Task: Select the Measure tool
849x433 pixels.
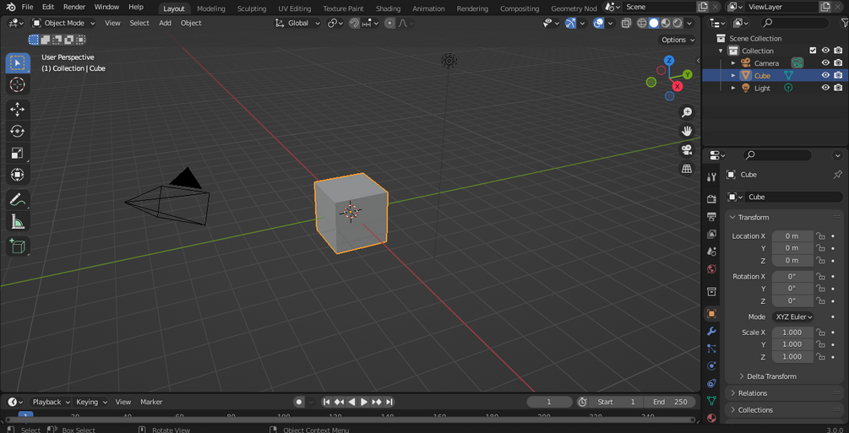Action: click(18, 221)
